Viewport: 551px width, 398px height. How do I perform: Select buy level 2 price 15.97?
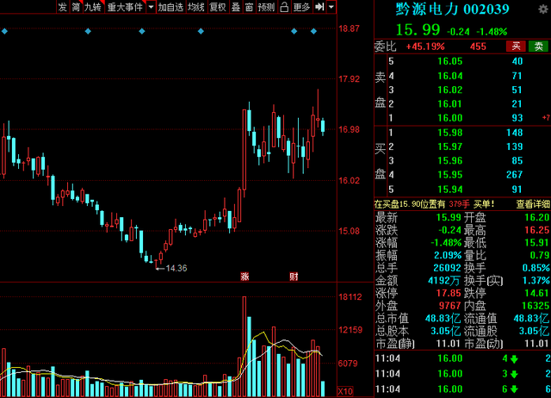pos(449,146)
